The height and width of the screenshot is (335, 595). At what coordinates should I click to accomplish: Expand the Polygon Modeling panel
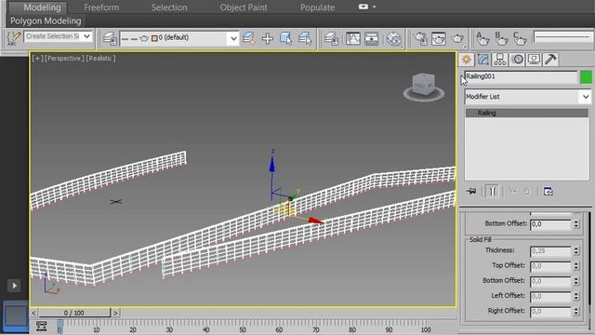click(46, 21)
